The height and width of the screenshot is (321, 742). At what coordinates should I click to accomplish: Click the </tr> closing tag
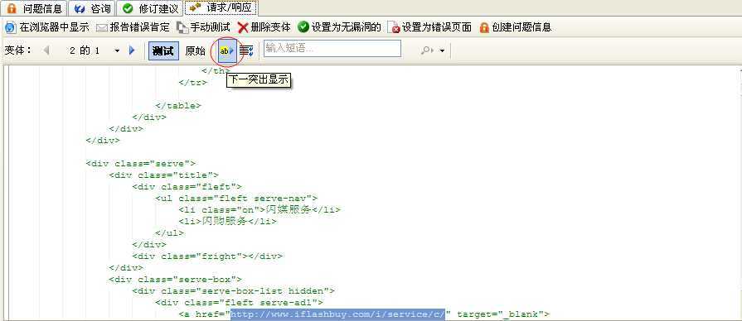point(193,82)
